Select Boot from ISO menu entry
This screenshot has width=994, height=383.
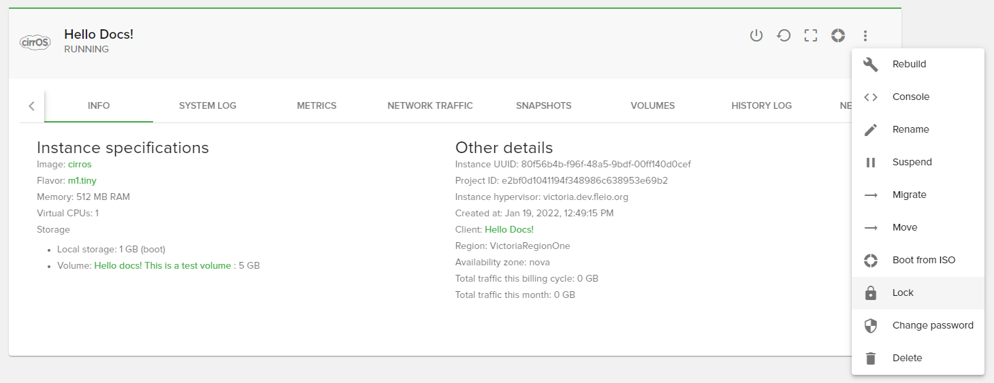(923, 261)
